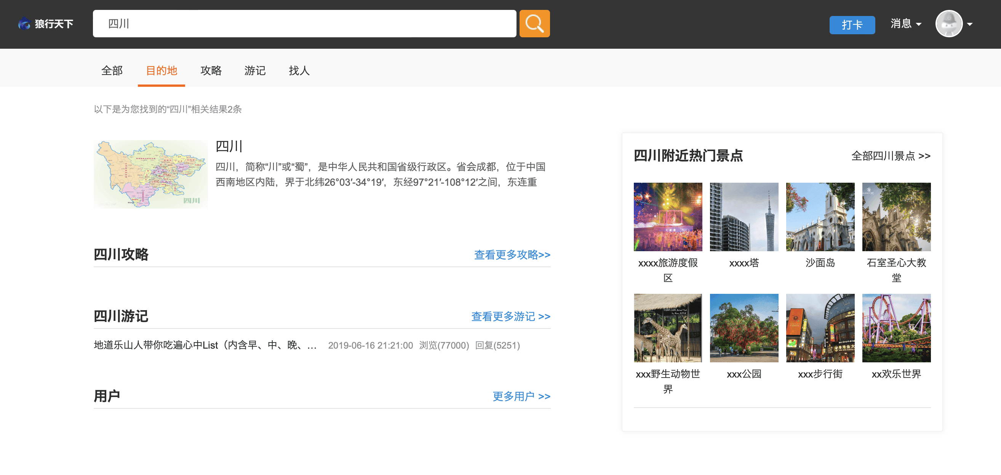Switch to the 全部 tab
This screenshot has height=475, width=1001.
click(112, 70)
